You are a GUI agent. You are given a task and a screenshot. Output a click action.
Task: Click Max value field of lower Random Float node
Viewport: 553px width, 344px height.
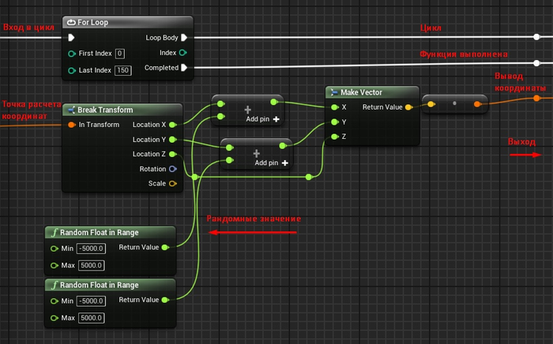coord(92,317)
